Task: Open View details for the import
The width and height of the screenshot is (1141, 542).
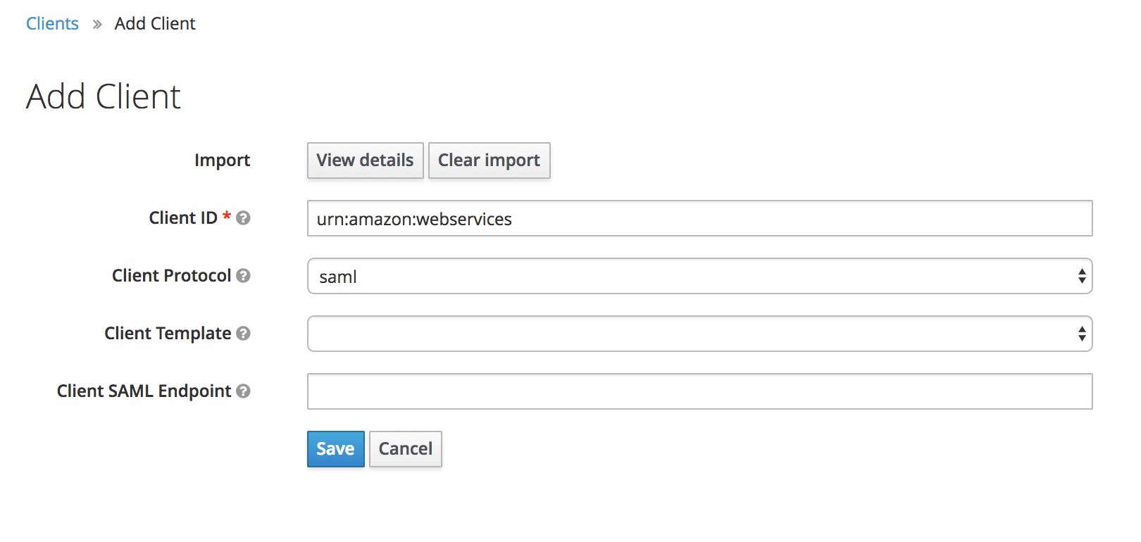Action: 365,160
